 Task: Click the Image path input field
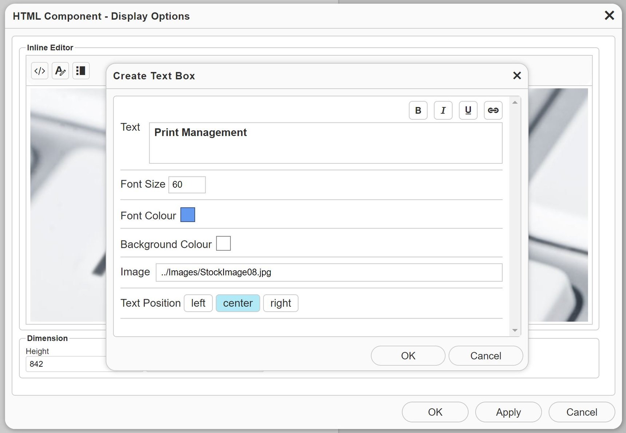click(329, 273)
